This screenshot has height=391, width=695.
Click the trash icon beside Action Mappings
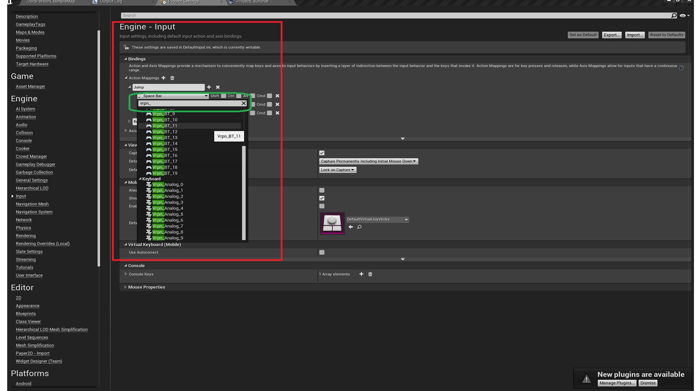pyautogui.click(x=172, y=78)
